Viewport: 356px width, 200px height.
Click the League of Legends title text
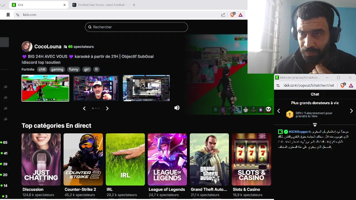point(167,189)
